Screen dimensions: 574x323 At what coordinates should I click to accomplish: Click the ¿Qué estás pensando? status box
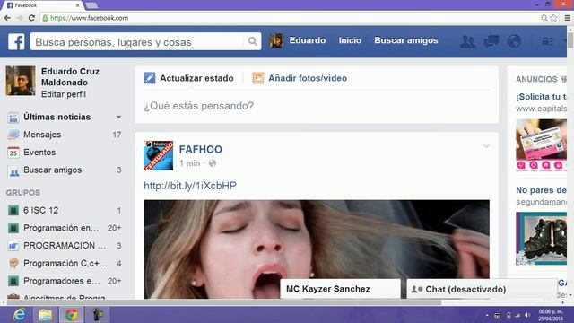(x=317, y=106)
